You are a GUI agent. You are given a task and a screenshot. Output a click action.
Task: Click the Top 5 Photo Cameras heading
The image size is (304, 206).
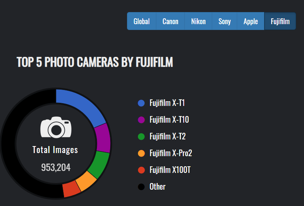pyautogui.click(x=95, y=62)
